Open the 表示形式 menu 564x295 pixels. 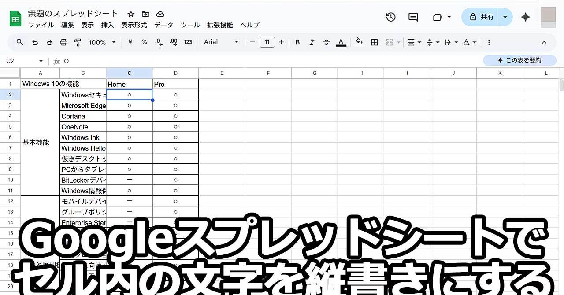[x=134, y=25]
